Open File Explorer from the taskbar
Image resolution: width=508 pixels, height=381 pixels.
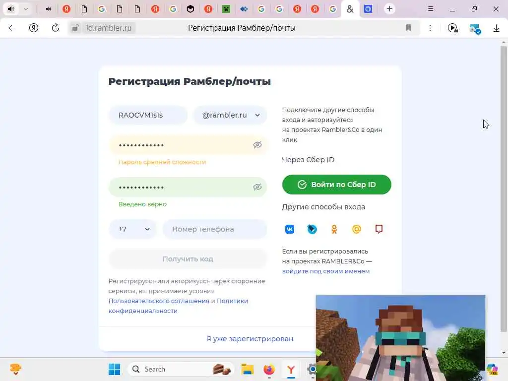248,369
